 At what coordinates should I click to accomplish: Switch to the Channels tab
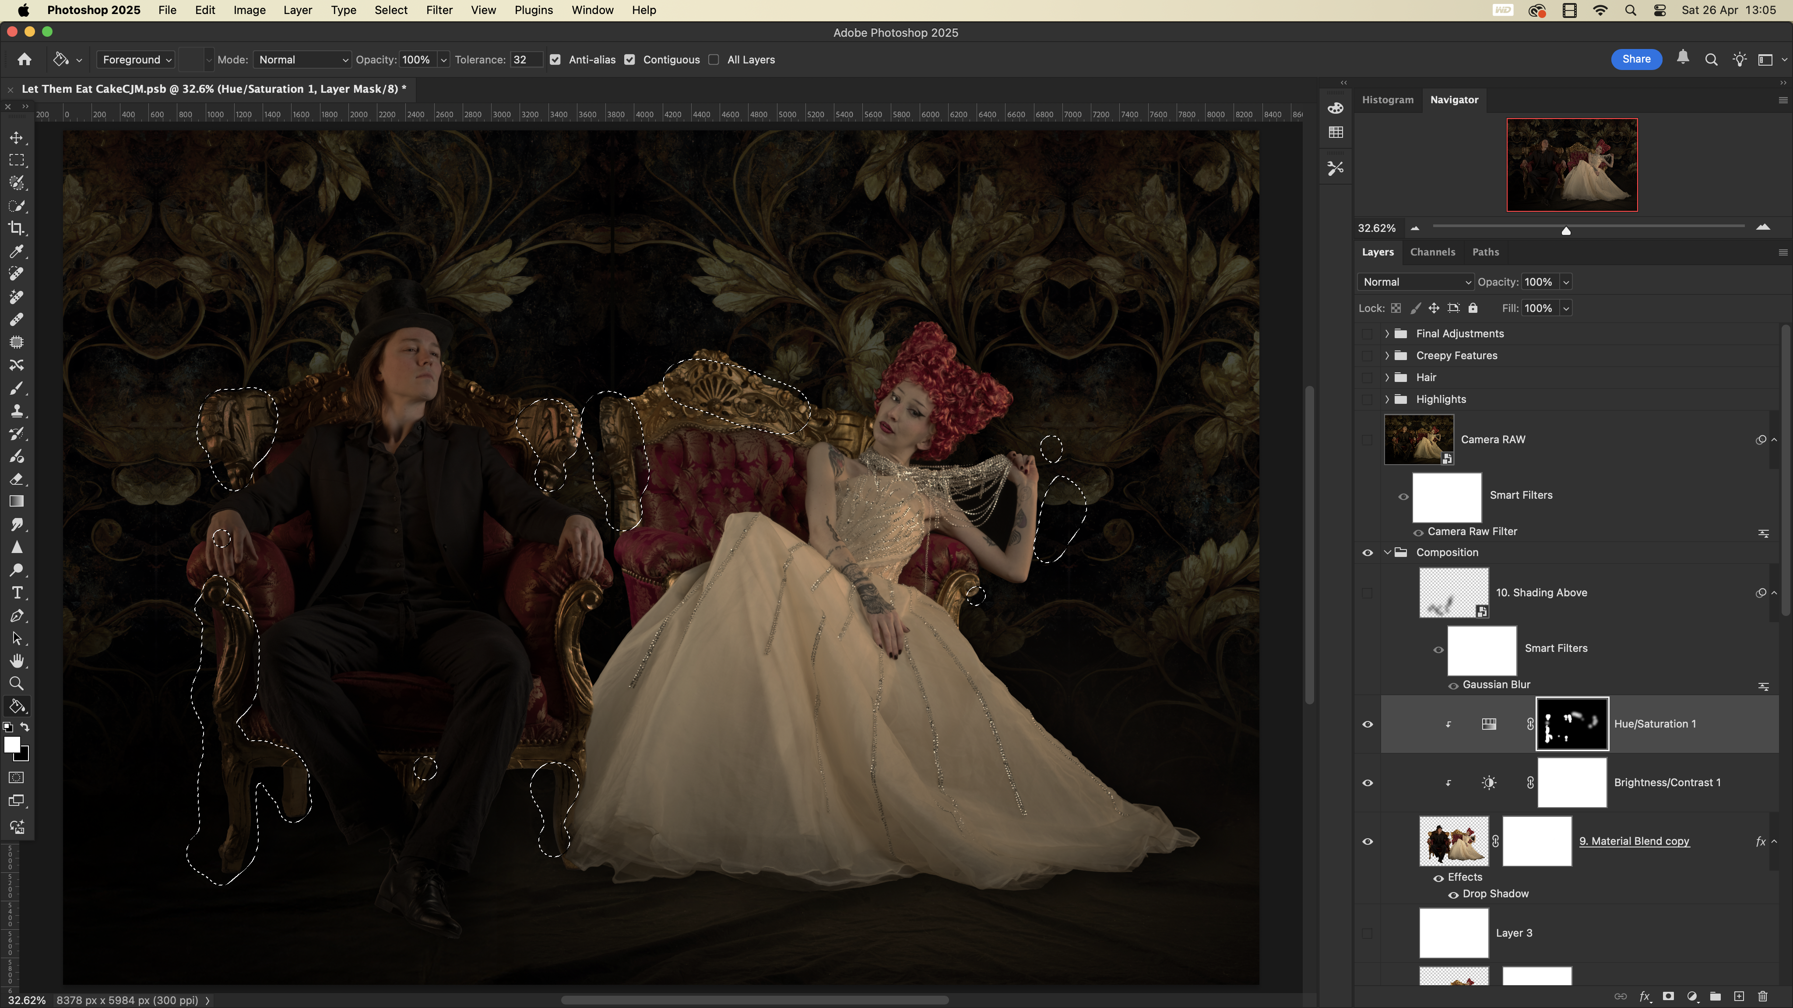[x=1432, y=252]
